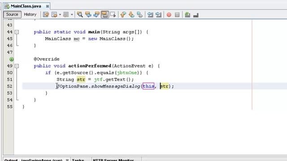Close the Output javaSwingApps tab
This screenshot has height=161, width=287.
pos(67,160)
